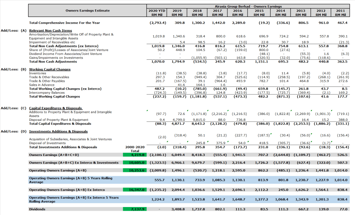Click the Total Comprehensive Income For the Year label

point(64,23)
